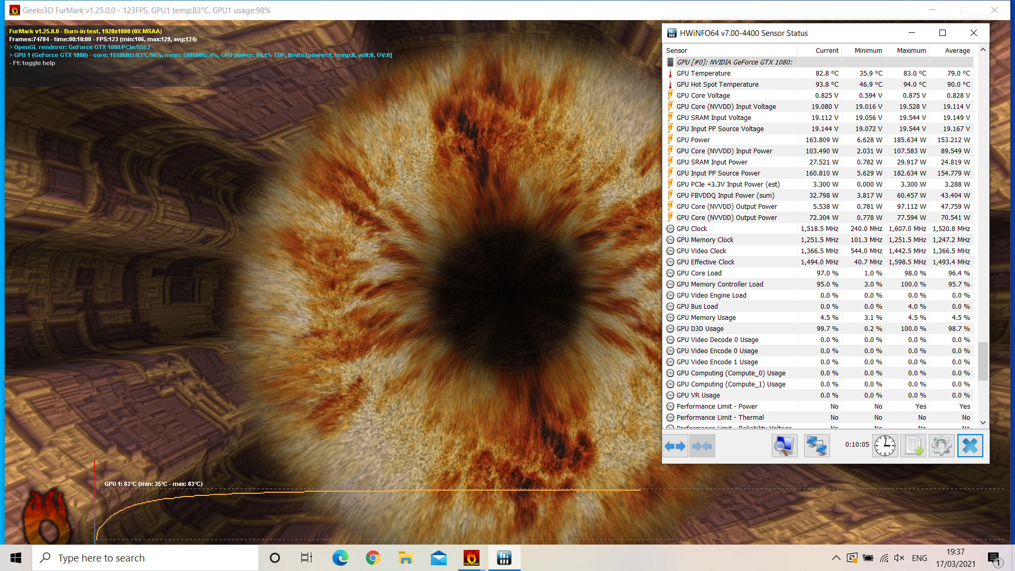Click the Average column header

(x=952, y=51)
